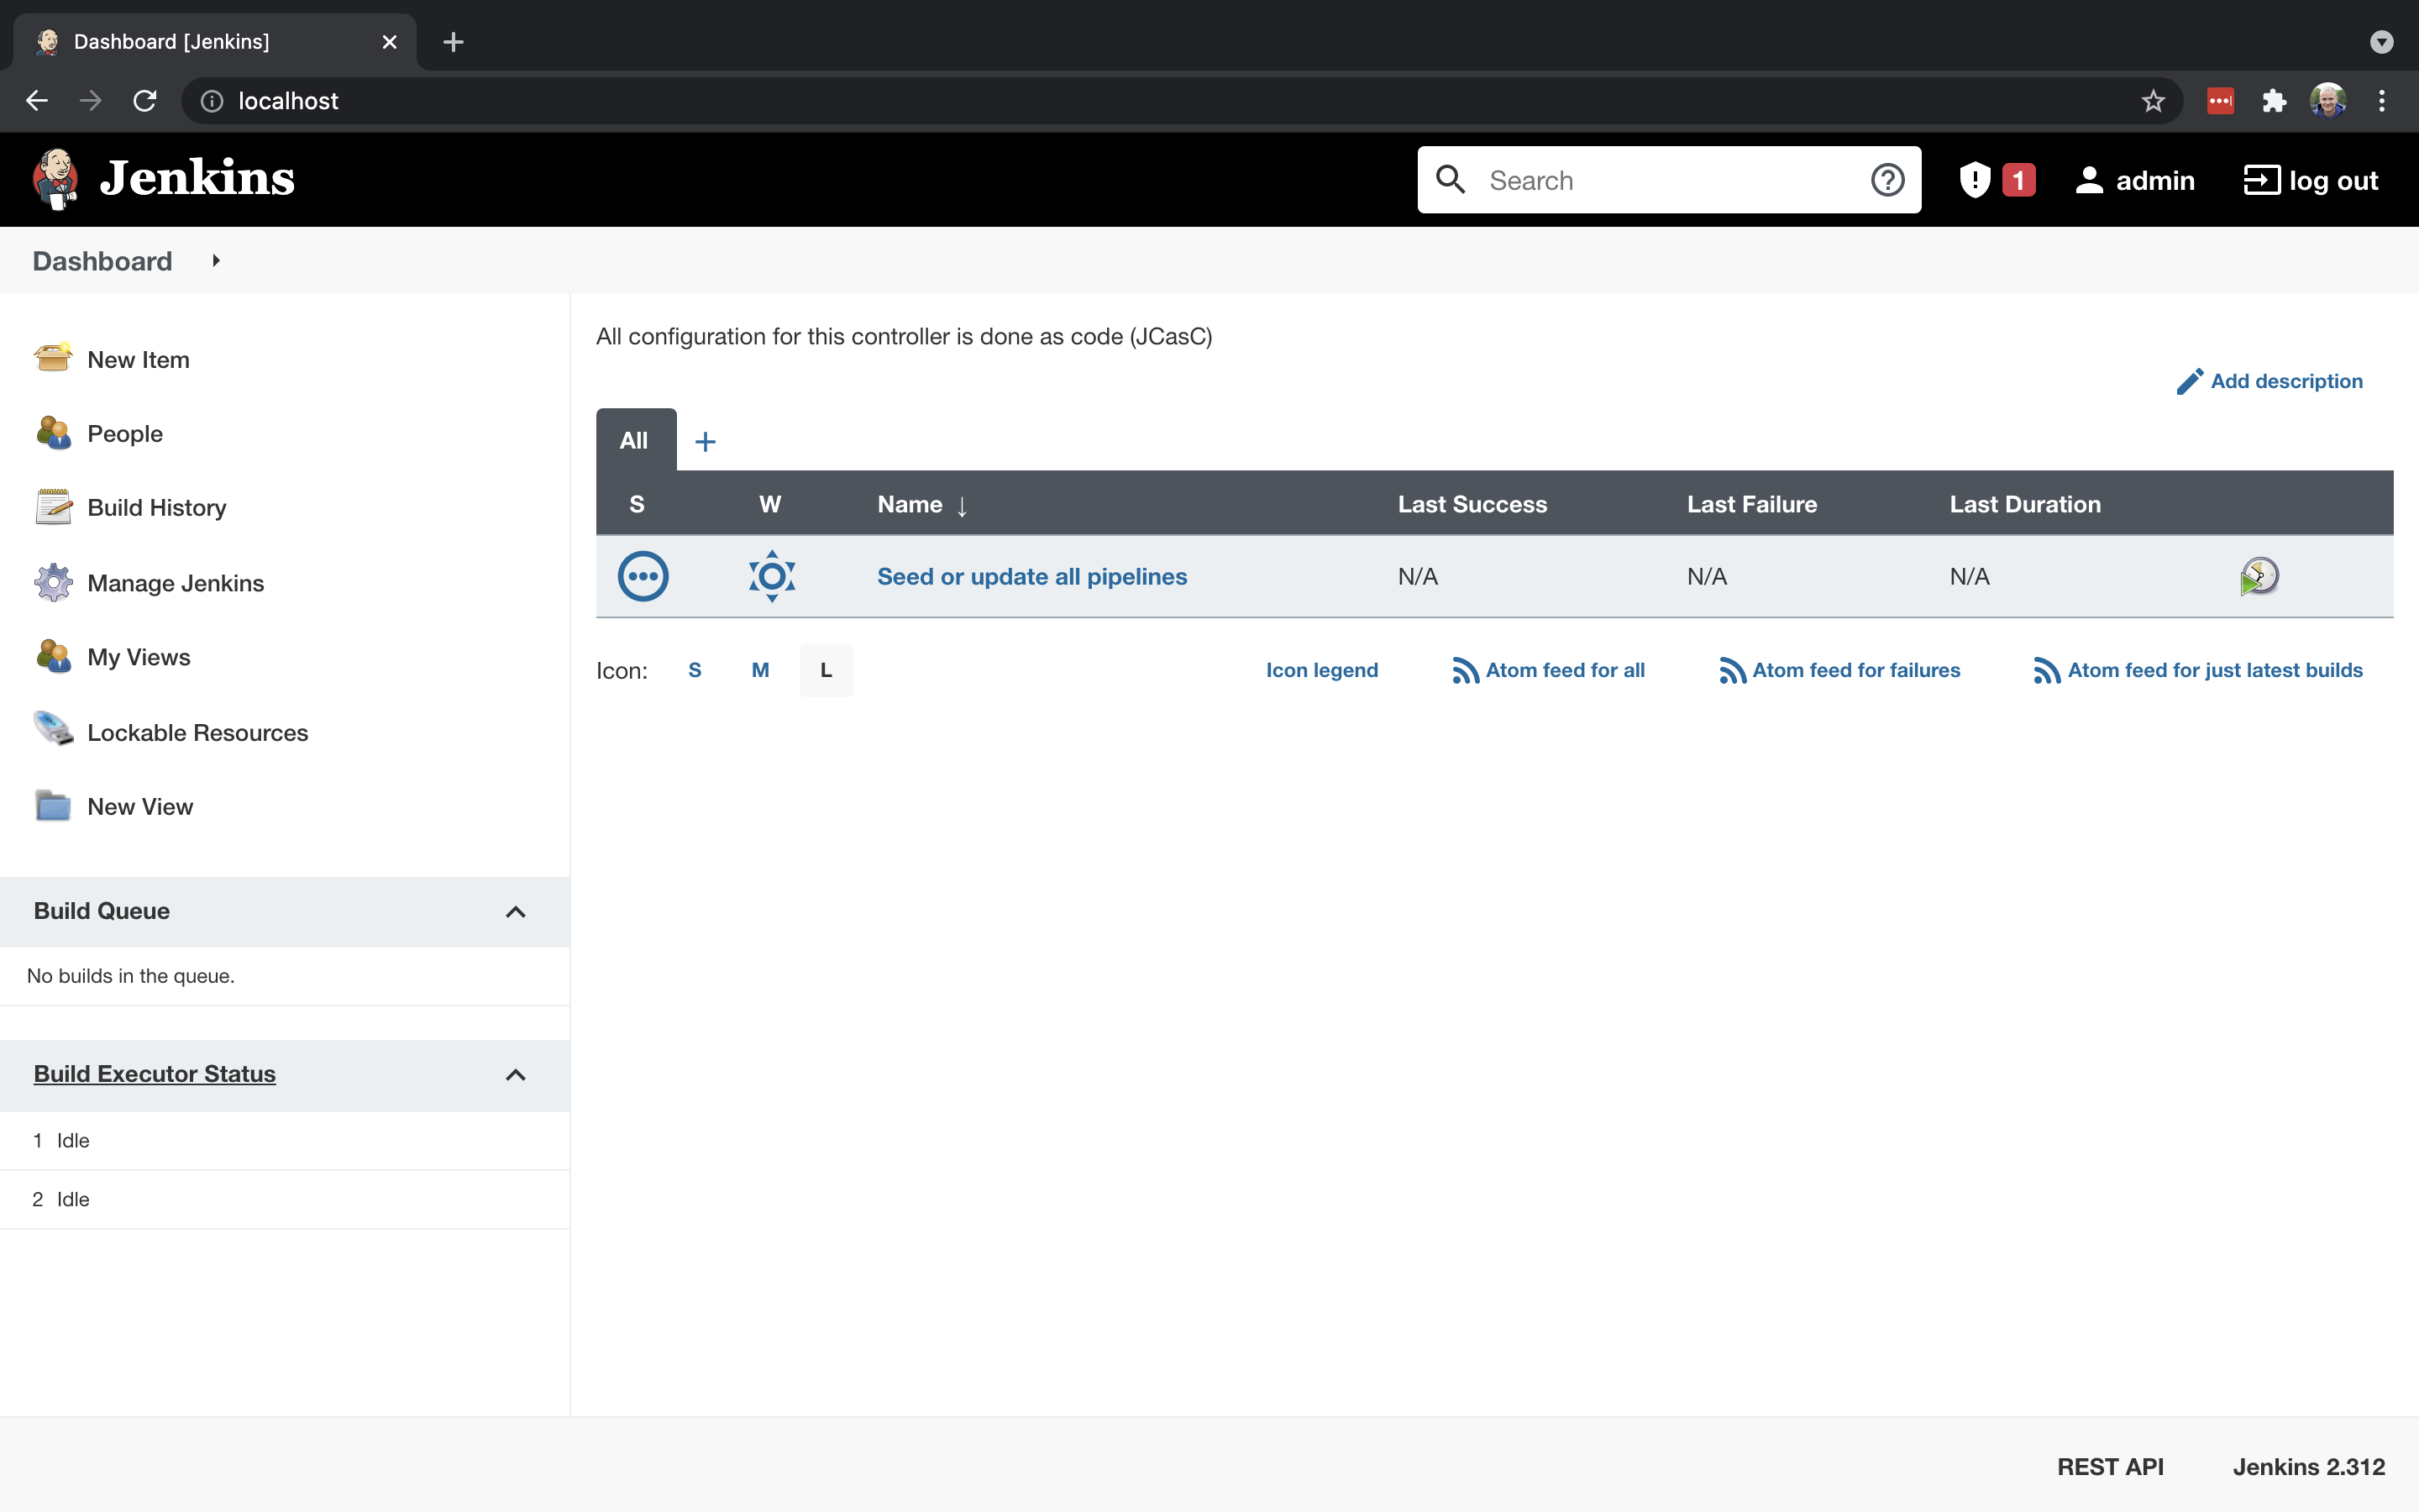Screen dimensions: 2419x1512
Task: Reload the page in the browser
Action: (x=145, y=101)
